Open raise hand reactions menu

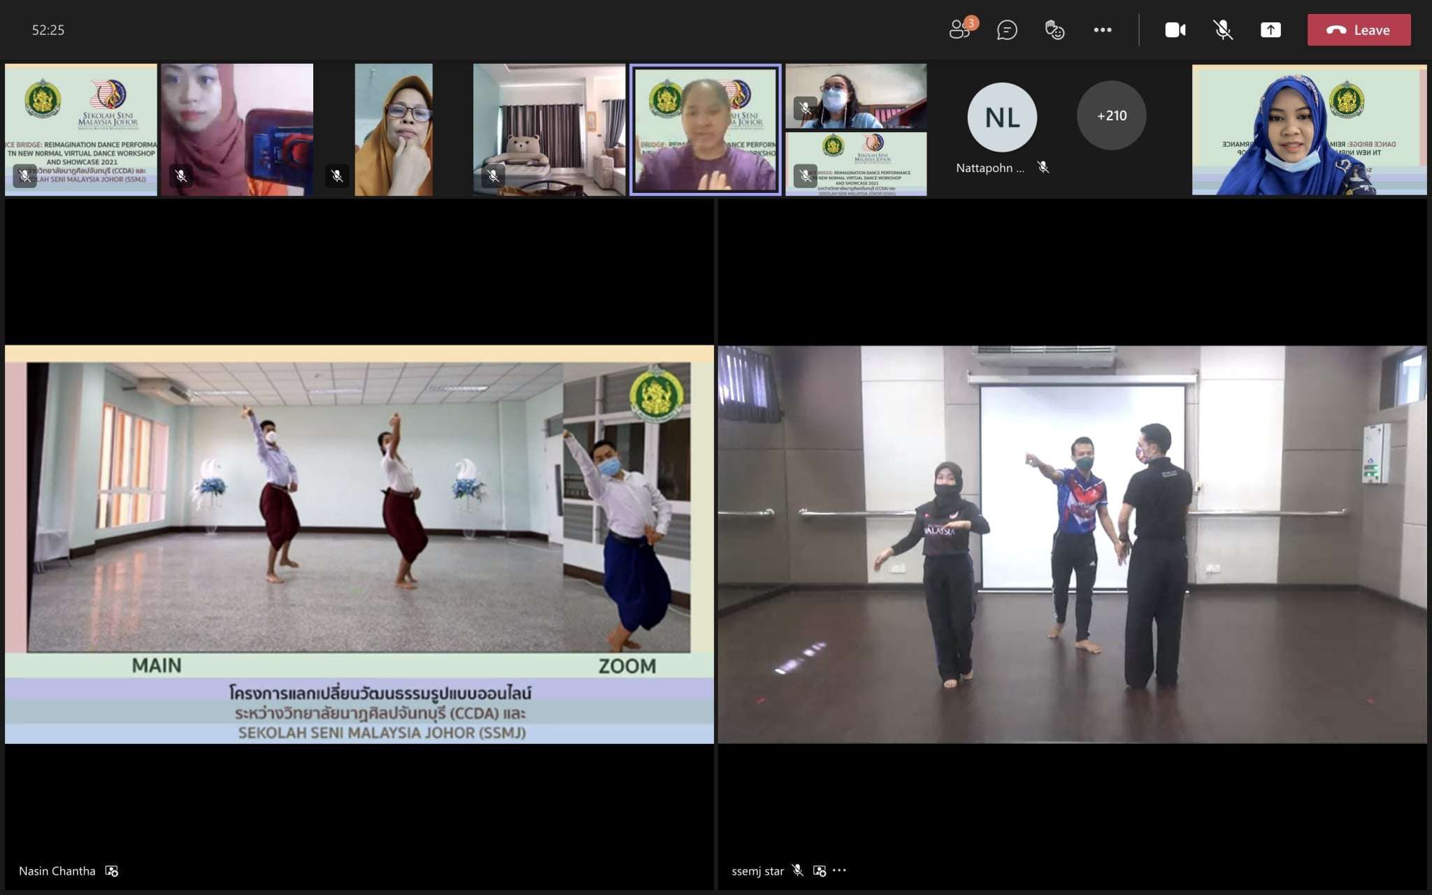point(1054,30)
